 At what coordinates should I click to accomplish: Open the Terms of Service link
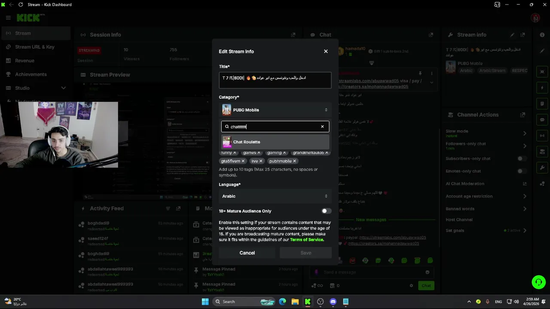pyautogui.click(x=306, y=239)
